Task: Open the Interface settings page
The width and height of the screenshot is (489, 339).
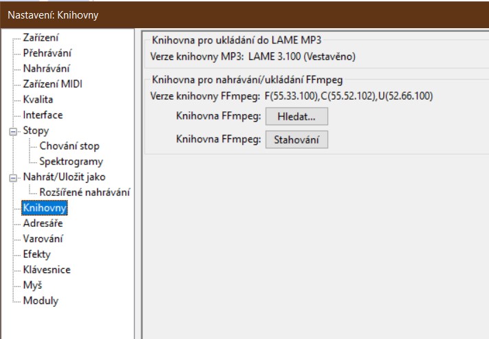Action: tap(43, 115)
